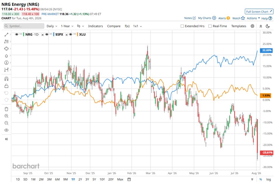Redo the last drawing action
This screenshot has height=182, width=275.
click(6, 100)
